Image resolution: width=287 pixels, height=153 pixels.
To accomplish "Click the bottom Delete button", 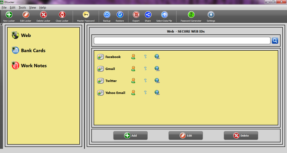I will [241, 136].
